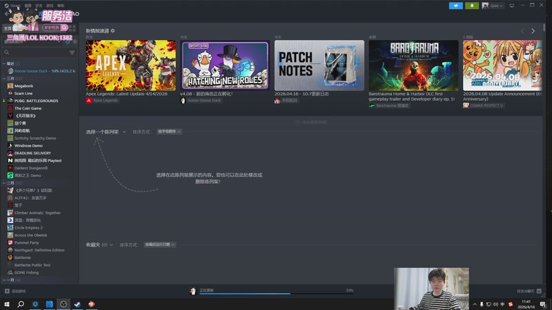Image resolution: width=552 pixels, height=310 pixels.
Task: Open the green notifications bell
Action: (472, 6)
